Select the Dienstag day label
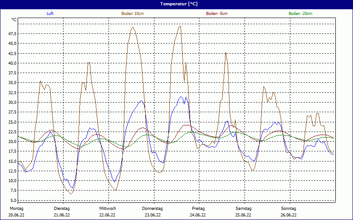Image resolution: width=353 pixels, height=220 pixels. click(x=62, y=209)
